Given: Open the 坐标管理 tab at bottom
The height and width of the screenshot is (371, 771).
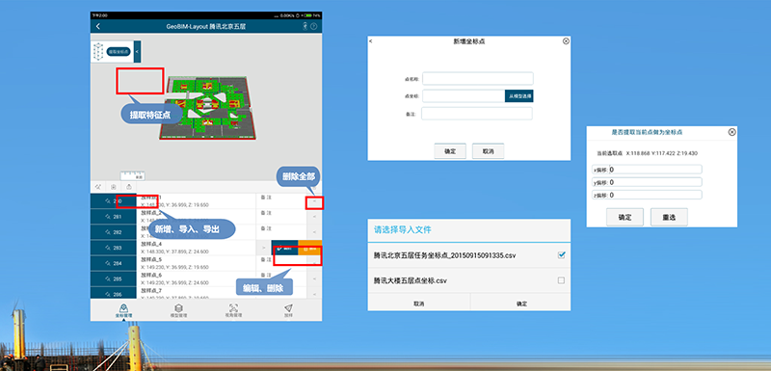Looking at the screenshot, I should click(x=124, y=310).
